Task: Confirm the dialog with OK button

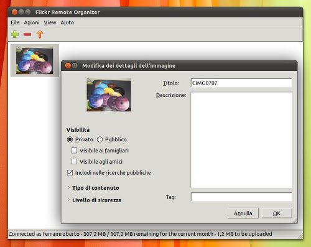Action: coord(277,213)
